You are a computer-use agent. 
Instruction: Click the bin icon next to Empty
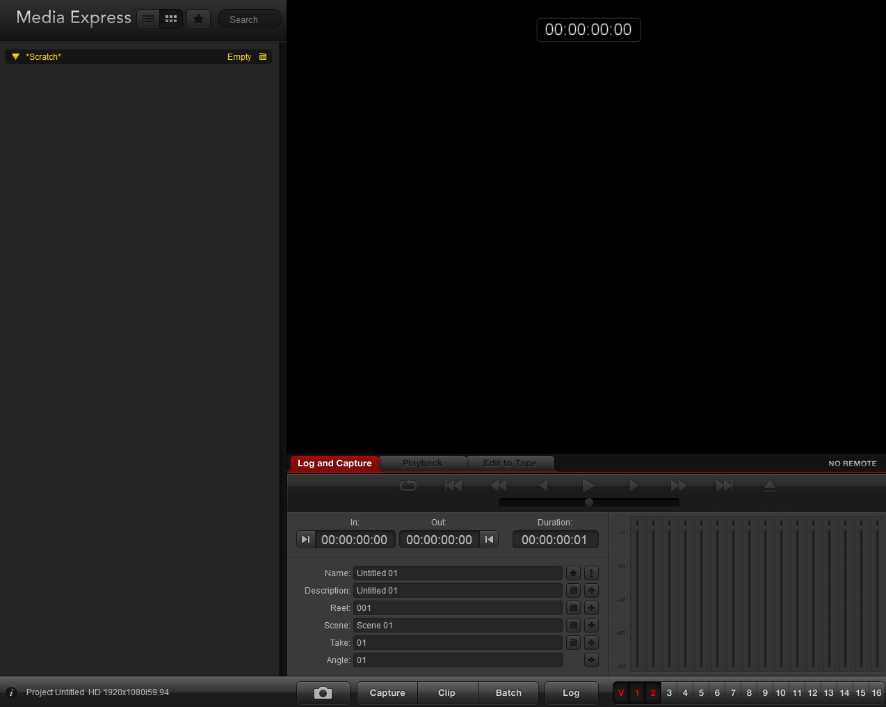coord(263,57)
